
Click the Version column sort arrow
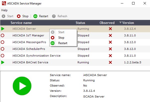pyautogui.click(x=120, y=22)
